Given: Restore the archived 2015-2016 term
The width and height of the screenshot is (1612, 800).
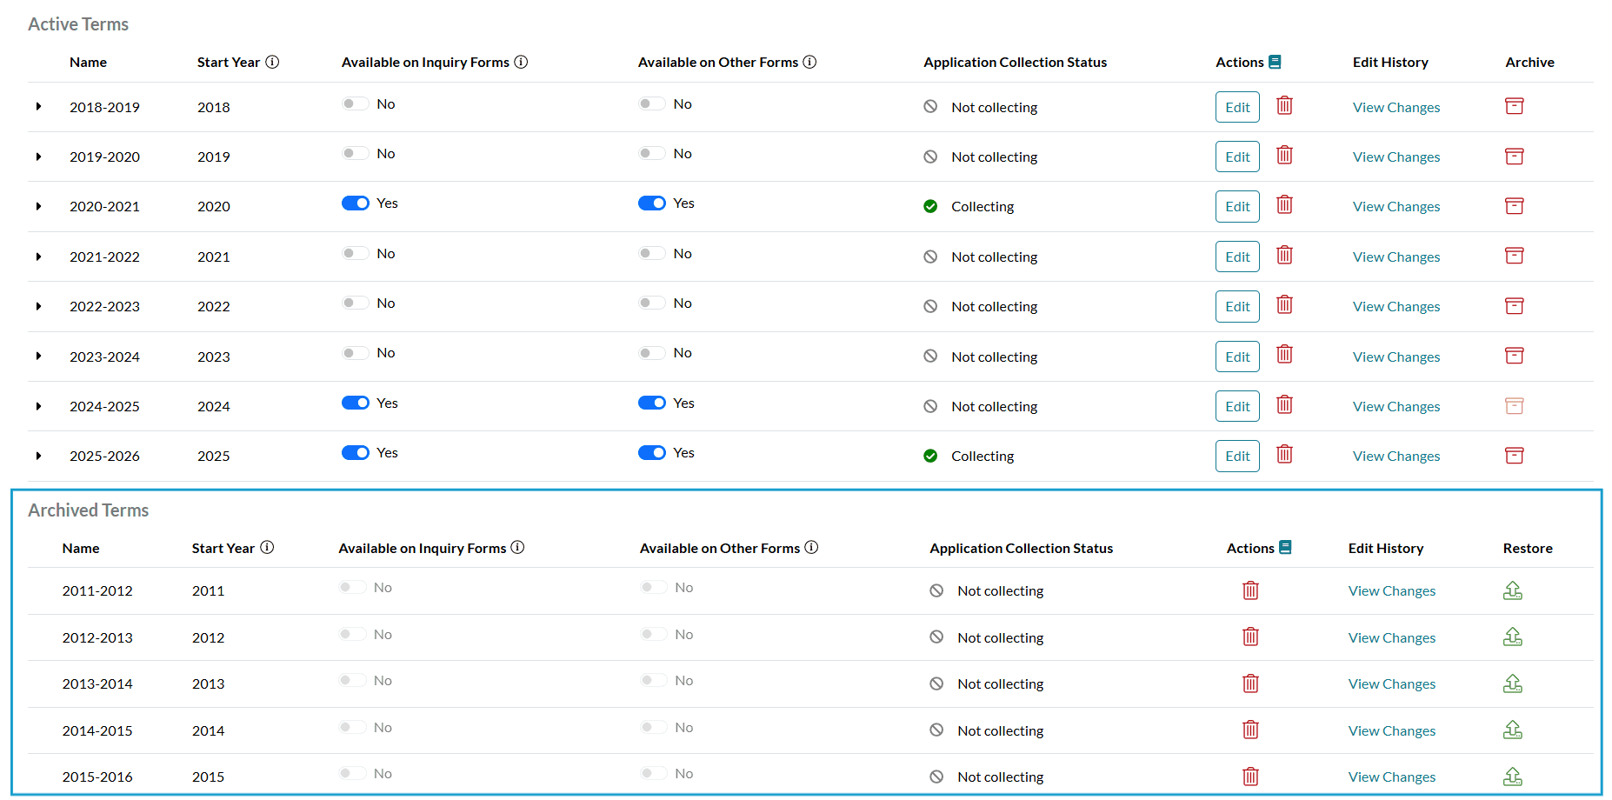Looking at the screenshot, I should [1513, 777].
